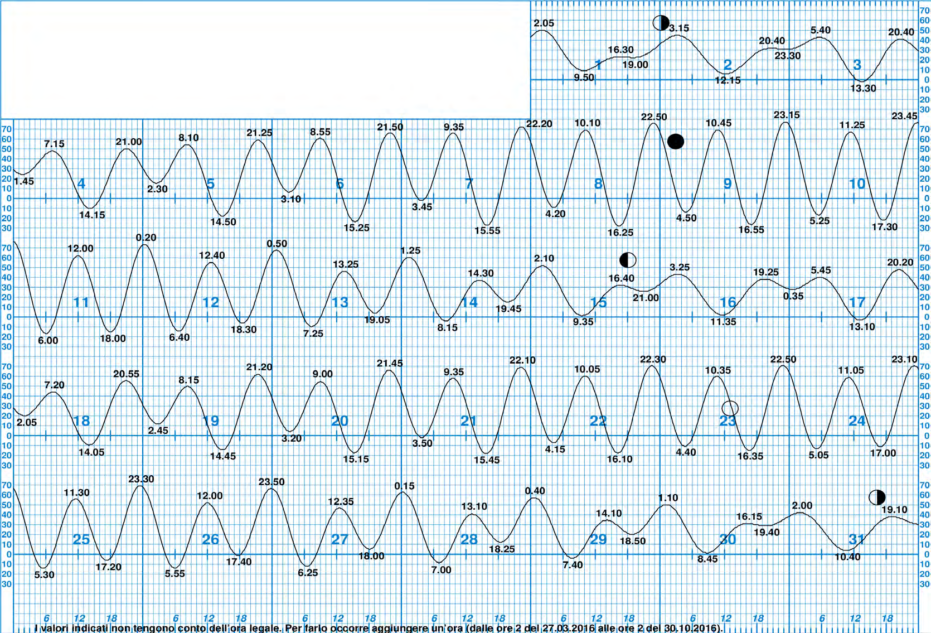Image resolution: width=931 pixels, height=633 pixels.
Task: Click the high tide time 10.10
Action: (x=588, y=123)
